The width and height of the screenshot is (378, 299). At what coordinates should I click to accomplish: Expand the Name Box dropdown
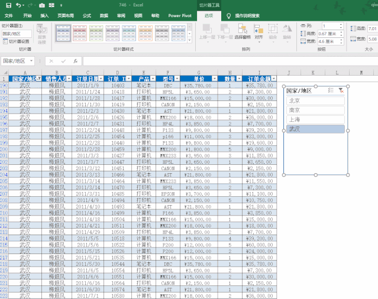pos(31,61)
